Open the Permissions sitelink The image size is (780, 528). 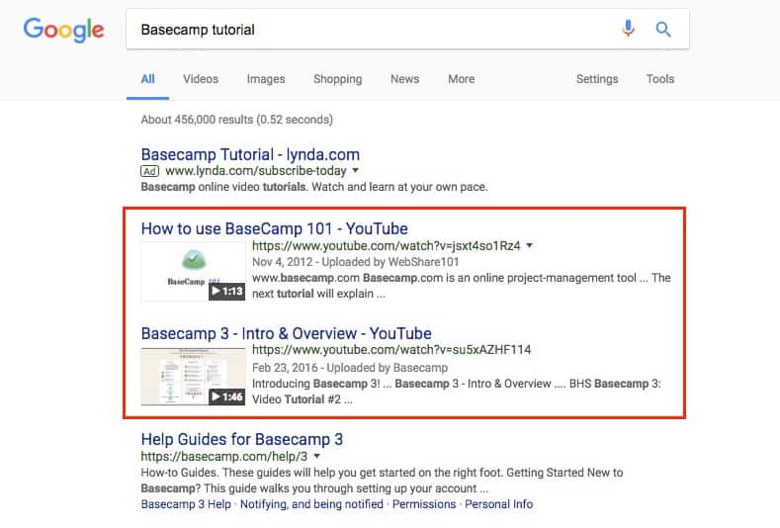(x=424, y=504)
